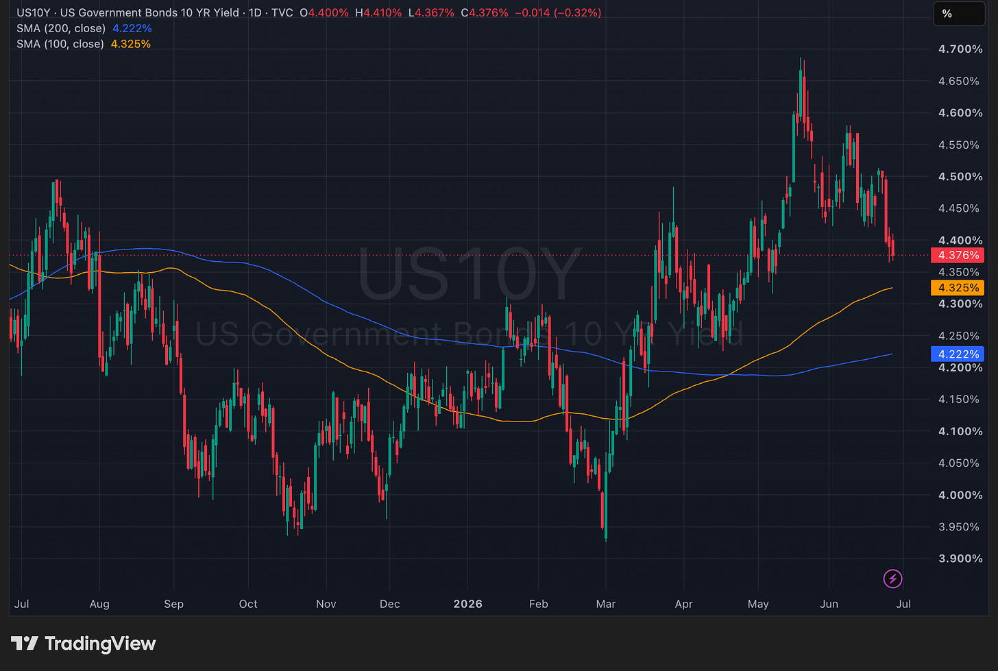Click the 4.150% price axis label
998x671 pixels.
[958, 399]
